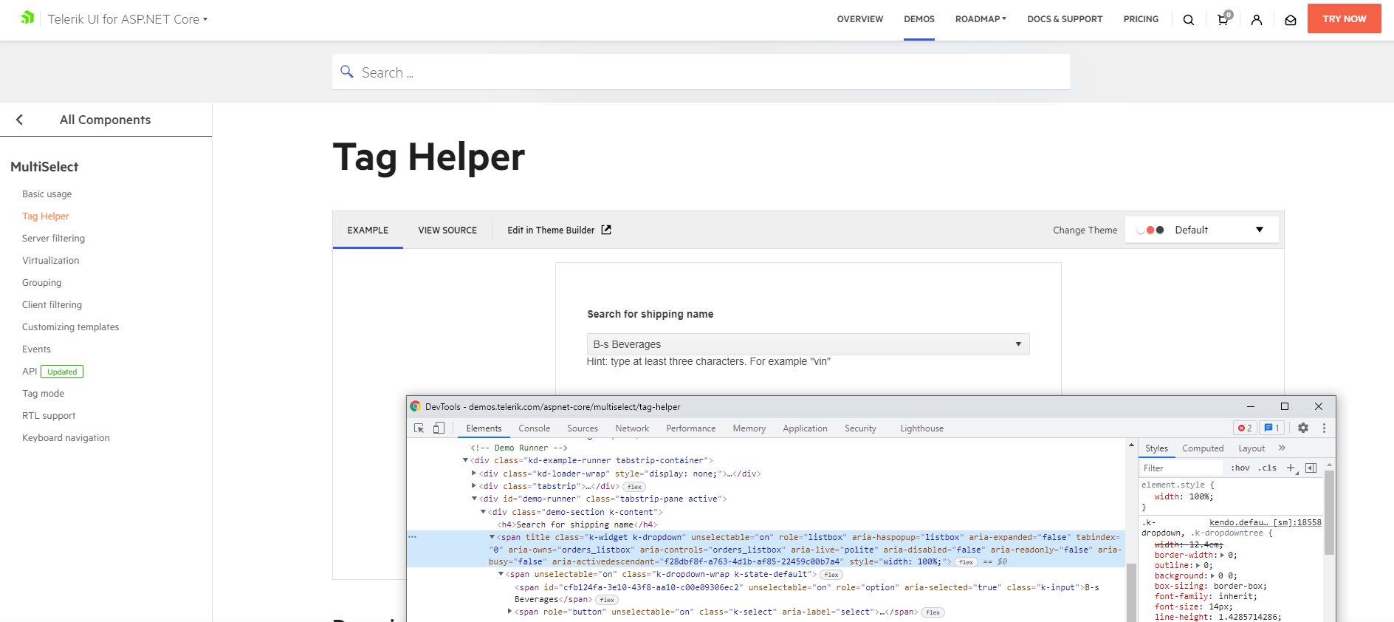Image resolution: width=1394 pixels, height=622 pixels.
Task: Toggle the :hov element state panel
Action: click(1240, 468)
